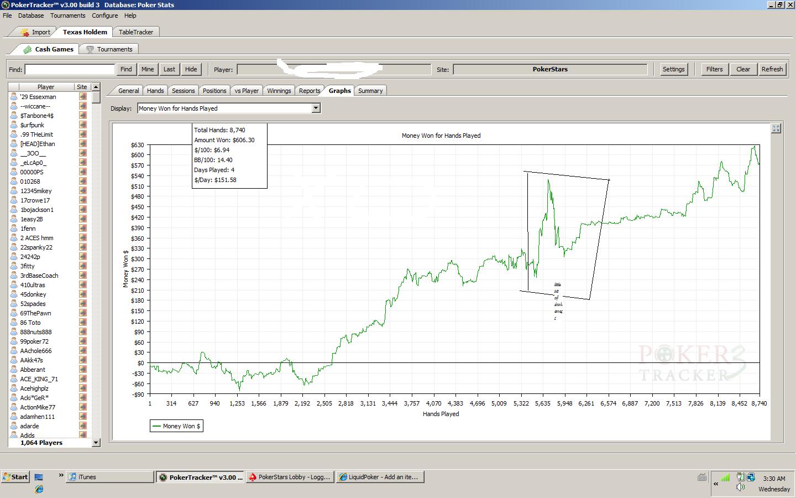
Task: Click the Refresh button
Action: 772,69
